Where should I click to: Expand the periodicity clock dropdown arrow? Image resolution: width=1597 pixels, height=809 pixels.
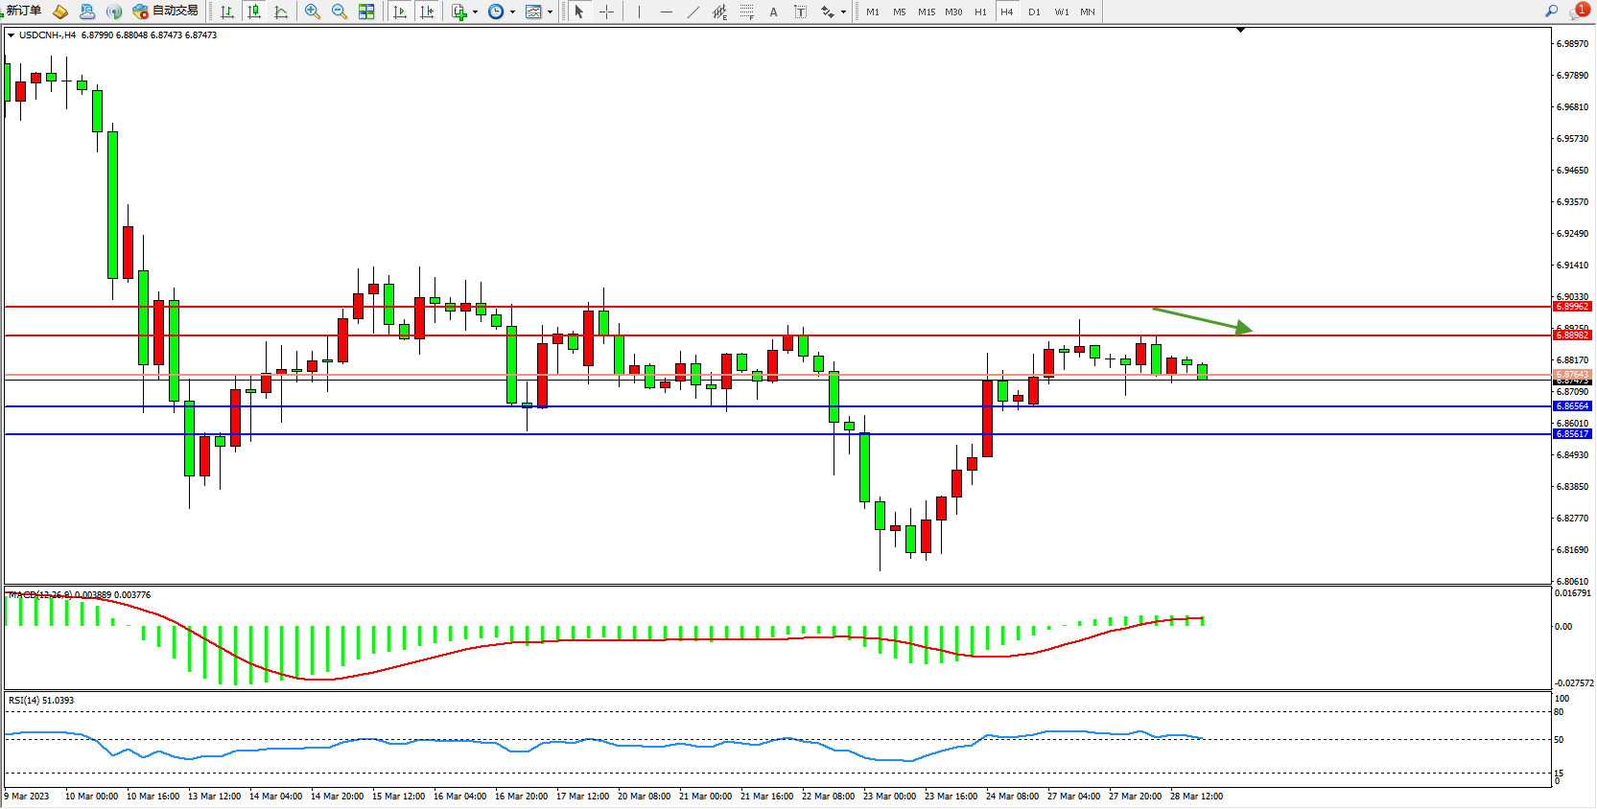[513, 12]
